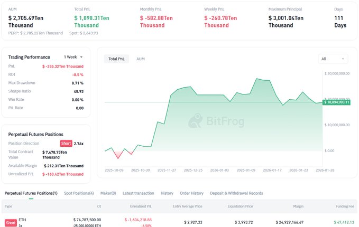Show the Order History tab
Viewport: 359px width, 227px height.
pyautogui.click(x=191, y=193)
